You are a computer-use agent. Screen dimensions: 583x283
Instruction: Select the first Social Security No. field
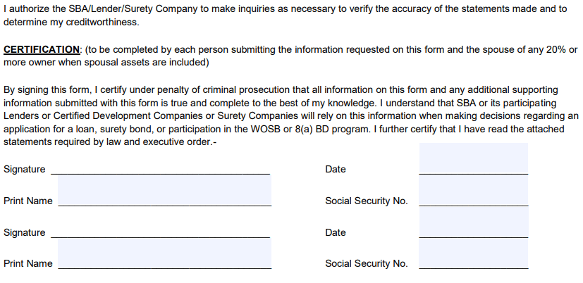click(473, 191)
